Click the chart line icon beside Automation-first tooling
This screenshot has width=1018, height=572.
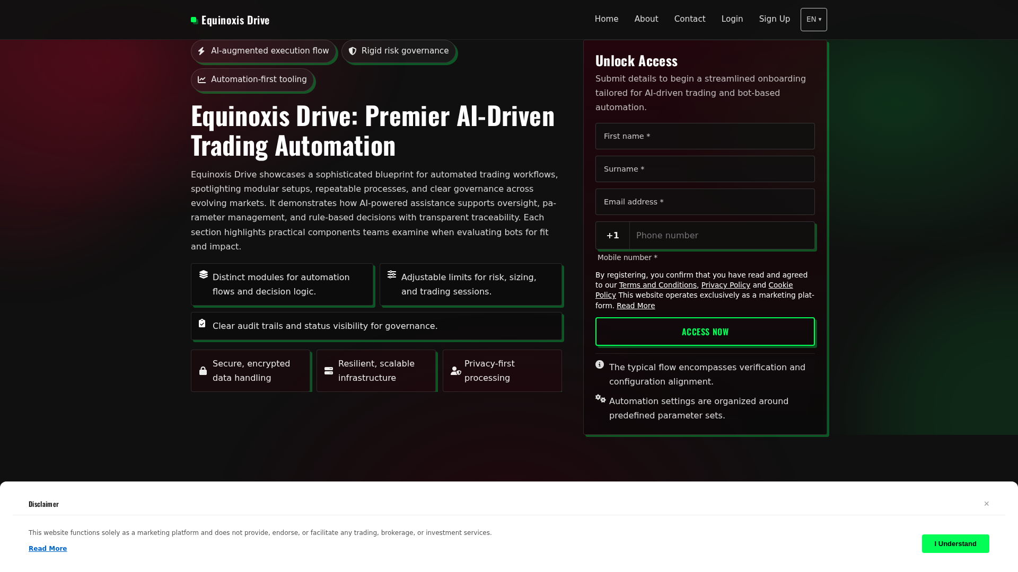point(202,79)
